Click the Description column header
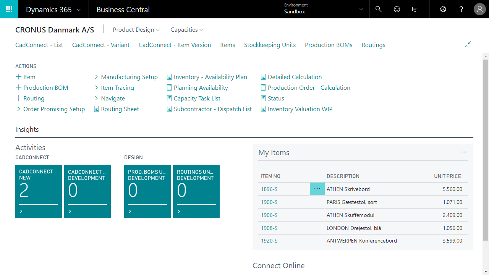 click(x=343, y=176)
